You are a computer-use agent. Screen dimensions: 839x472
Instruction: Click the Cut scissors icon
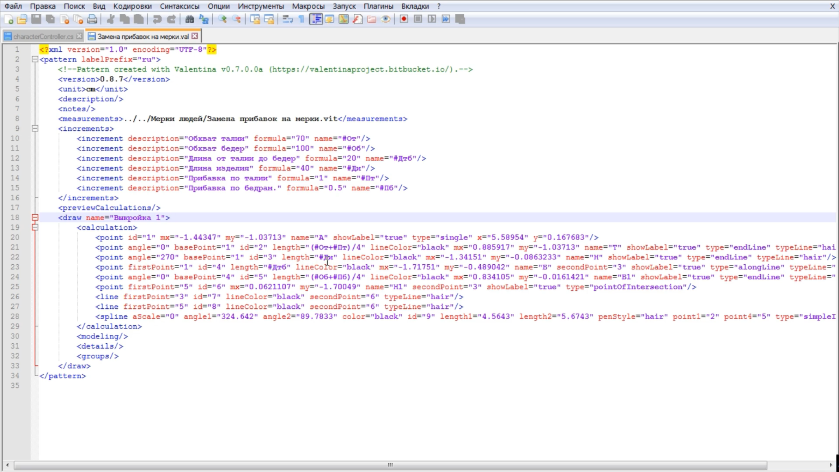(x=110, y=19)
